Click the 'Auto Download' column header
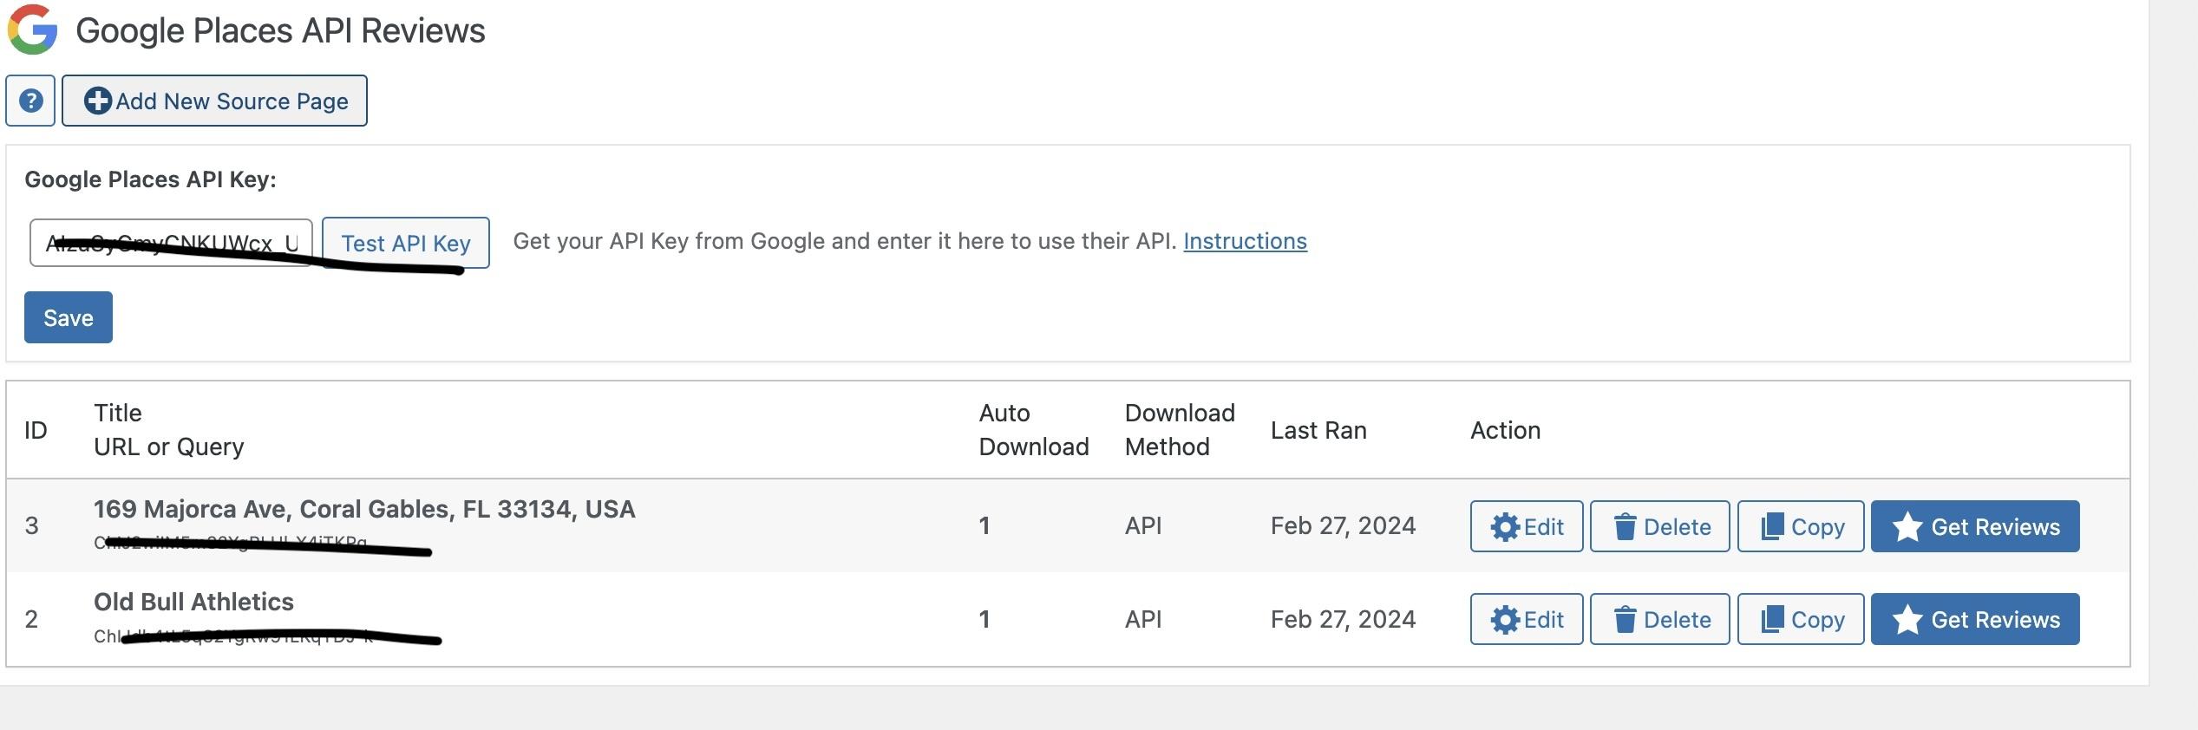Viewport: 2198px width, 730px height. [x=1034, y=430]
